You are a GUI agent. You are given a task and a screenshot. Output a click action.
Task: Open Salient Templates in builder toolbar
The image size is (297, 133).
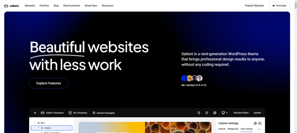coord(52,113)
